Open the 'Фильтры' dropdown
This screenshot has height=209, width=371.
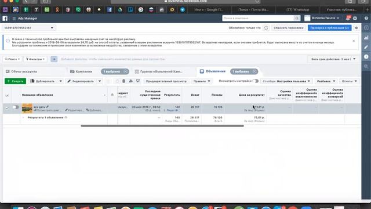pyautogui.click(x=35, y=59)
